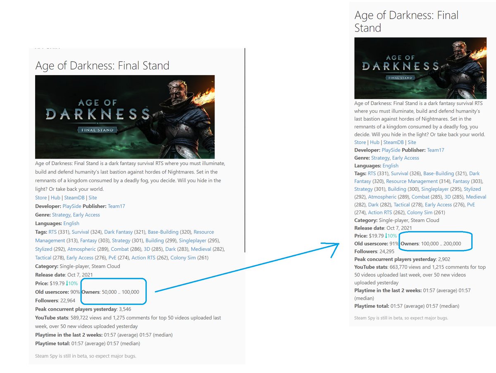Click PlaySide developer link in left panel

click(x=72, y=206)
